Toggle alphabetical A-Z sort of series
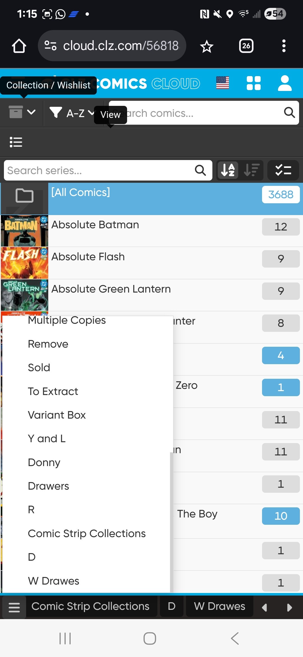 [228, 170]
